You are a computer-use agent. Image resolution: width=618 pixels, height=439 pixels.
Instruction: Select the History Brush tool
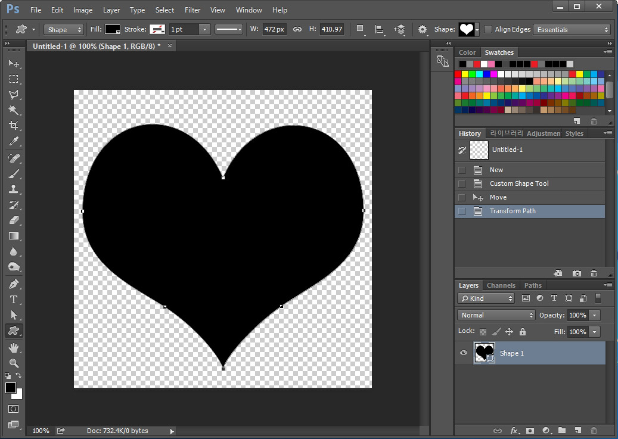pyautogui.click(x=14, y=205)
